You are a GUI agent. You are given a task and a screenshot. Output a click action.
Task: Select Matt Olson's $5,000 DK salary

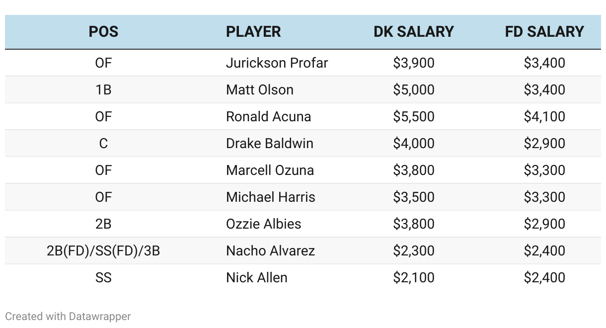pyautogui.click(x=414, y=90)
